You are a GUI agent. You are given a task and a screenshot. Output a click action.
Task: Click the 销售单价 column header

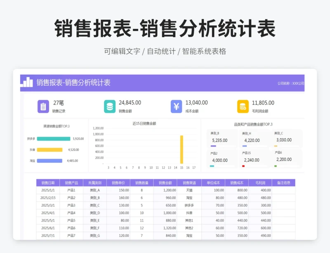(x=118, y=183)
